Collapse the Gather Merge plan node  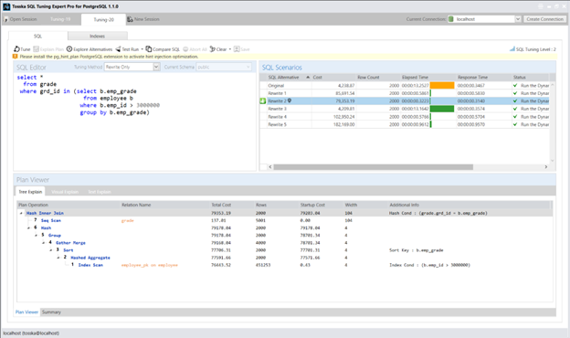tap(43, 243)
